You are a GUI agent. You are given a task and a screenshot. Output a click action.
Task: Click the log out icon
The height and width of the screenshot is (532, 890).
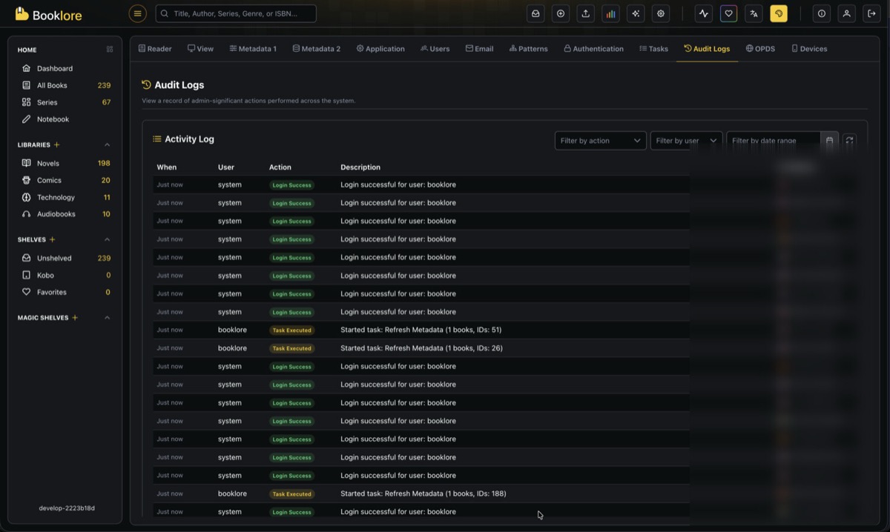pyautogui.click(x=871, y=13)
